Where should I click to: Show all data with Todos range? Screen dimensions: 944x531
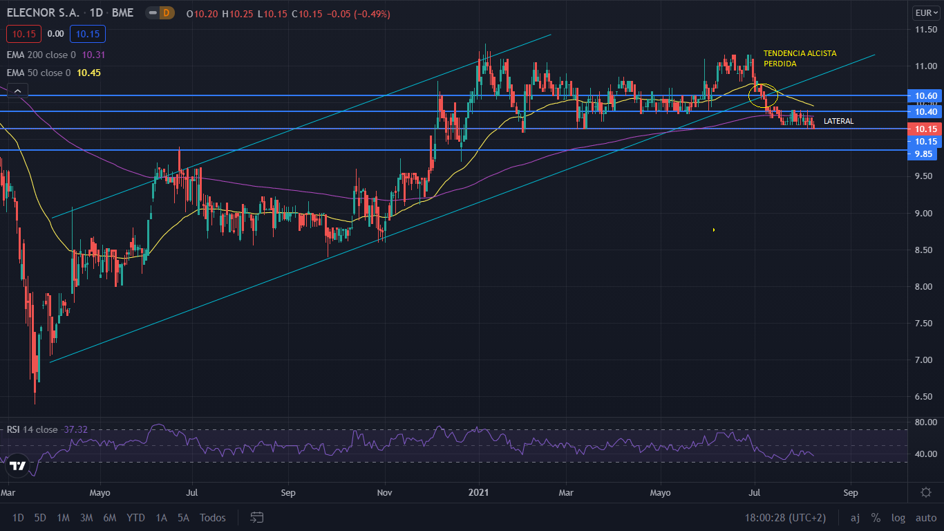[x=212, y=517]
